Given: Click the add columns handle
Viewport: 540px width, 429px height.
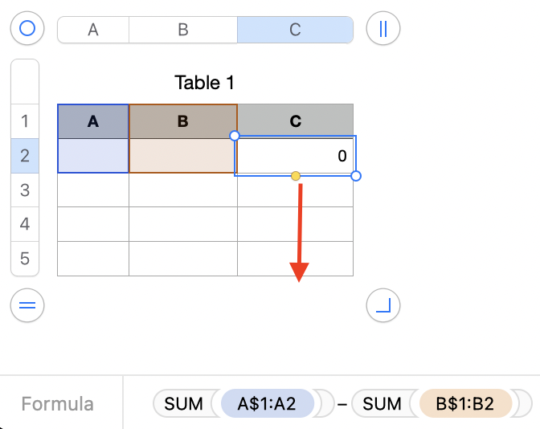Looking at the screenshot, I should click(x=382, y=30).
